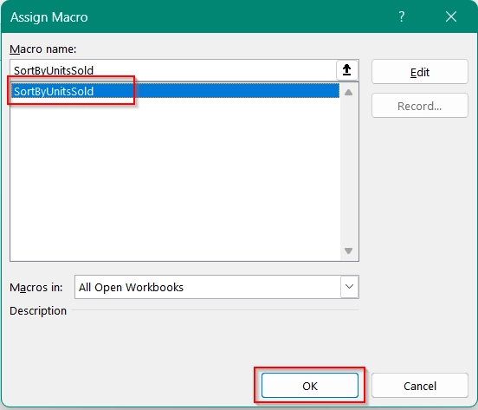Click the help question mark icon
478x410 pixels.
click(x=402, y=16)
